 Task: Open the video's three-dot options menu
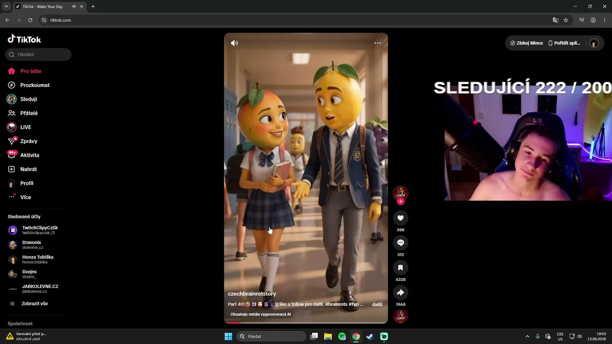tap(378, 43)
